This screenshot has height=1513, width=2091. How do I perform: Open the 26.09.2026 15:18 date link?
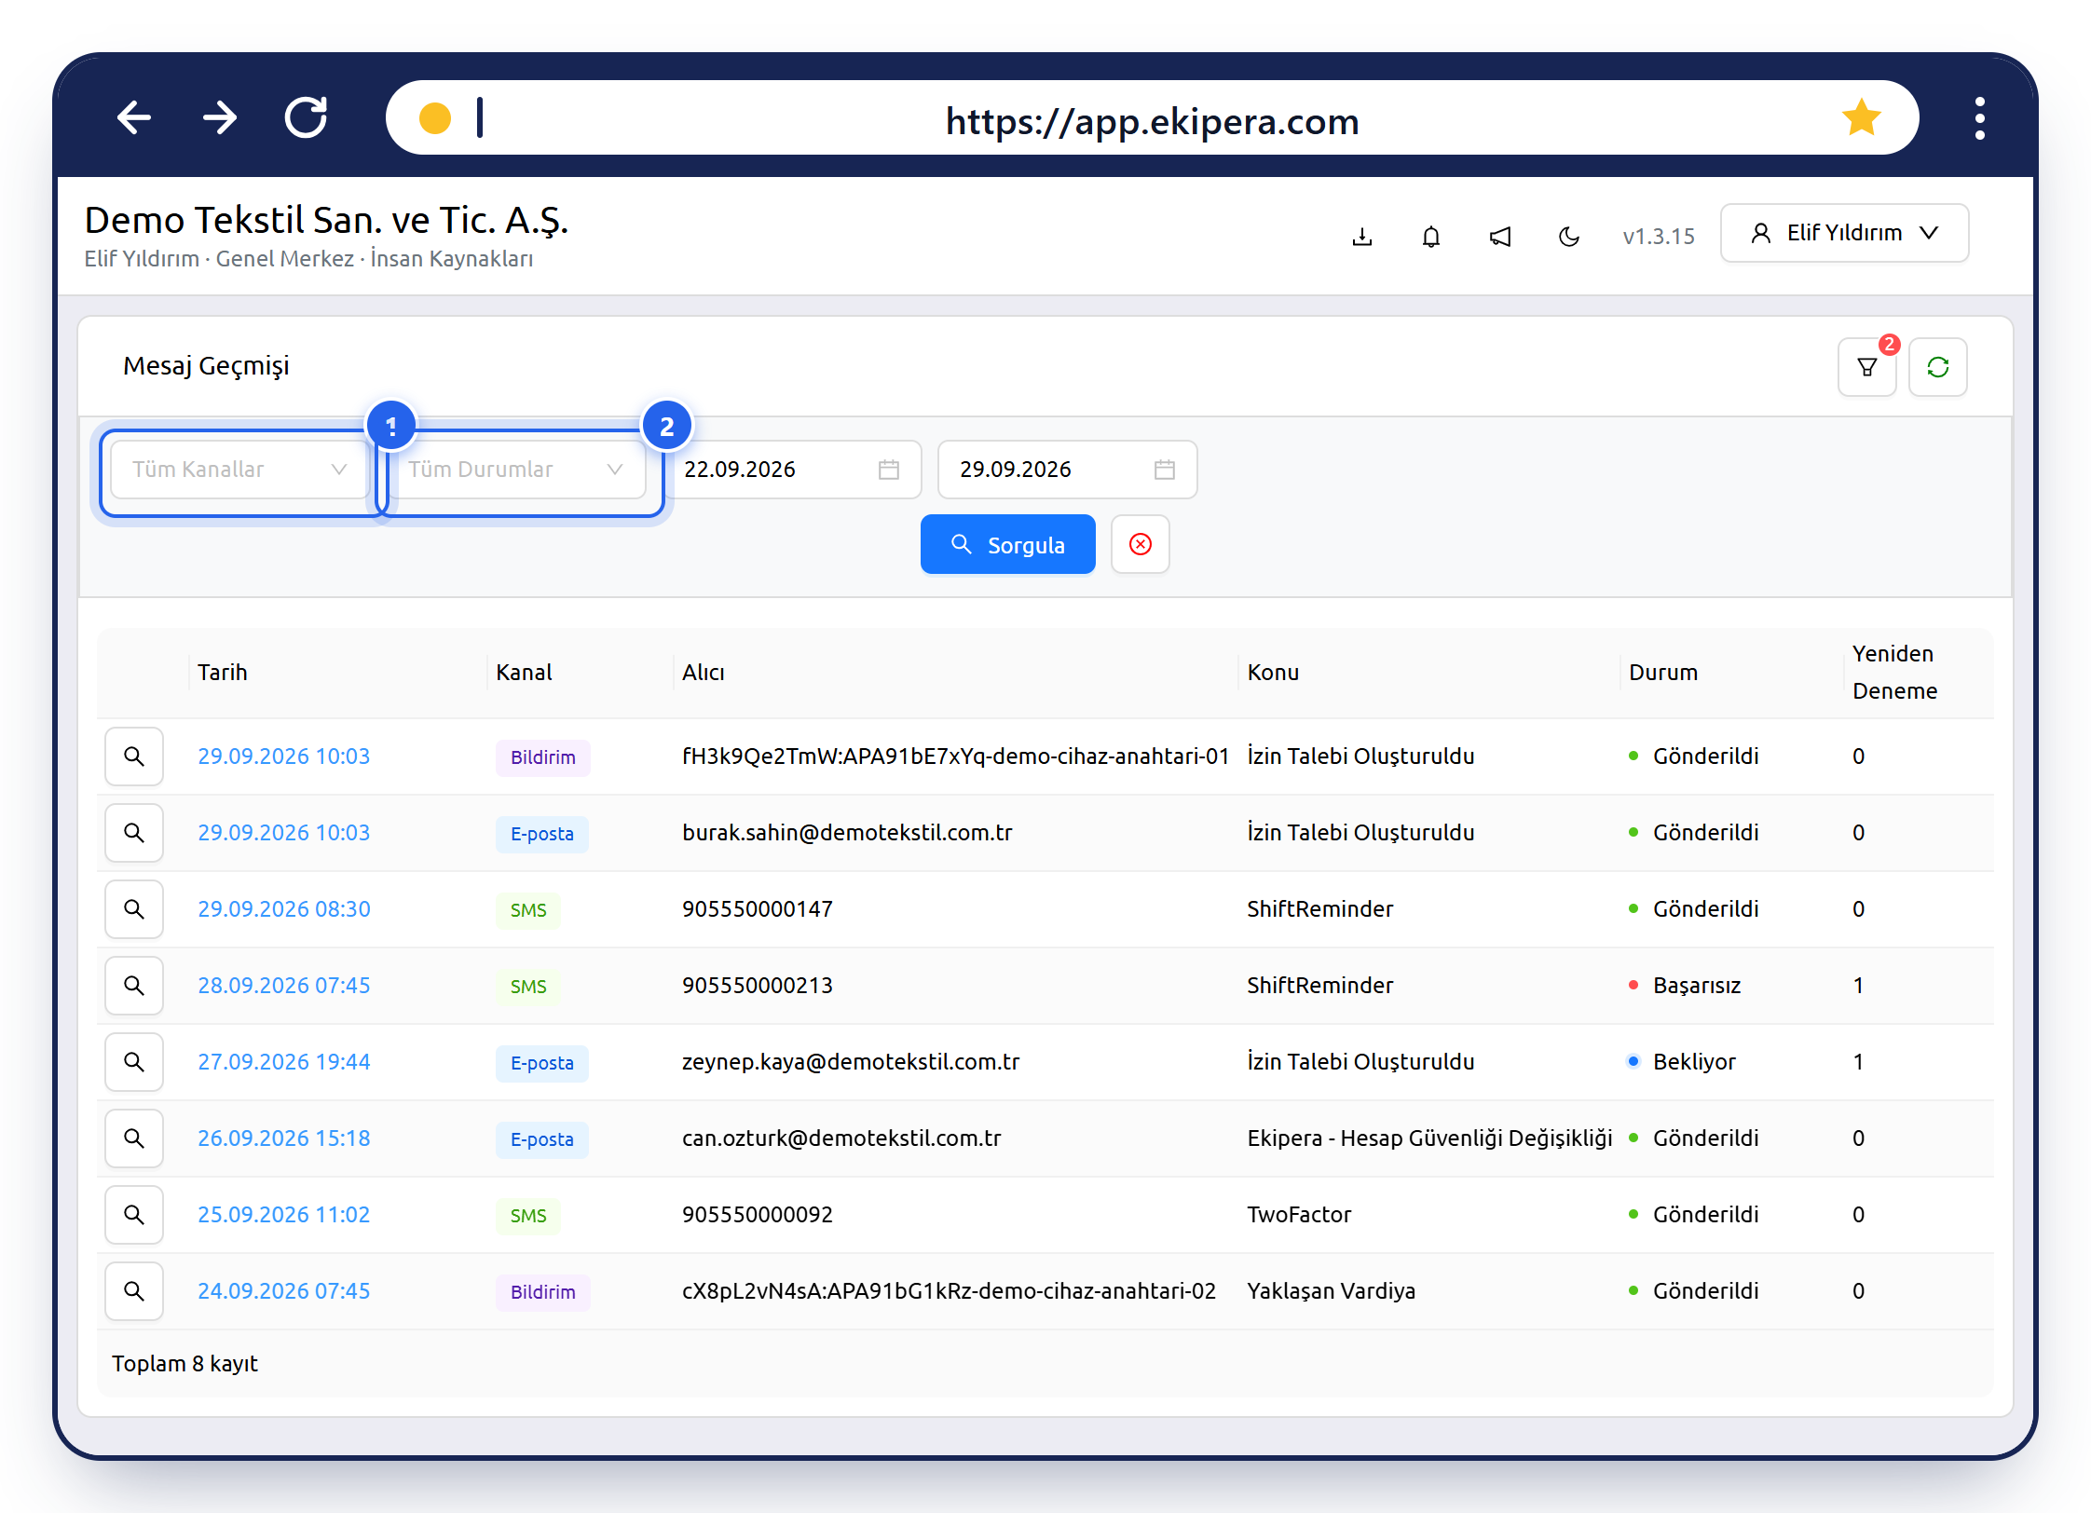coord(284,1138)
